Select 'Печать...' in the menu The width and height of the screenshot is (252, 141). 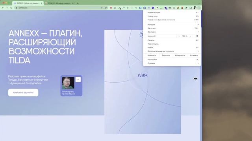172,40
